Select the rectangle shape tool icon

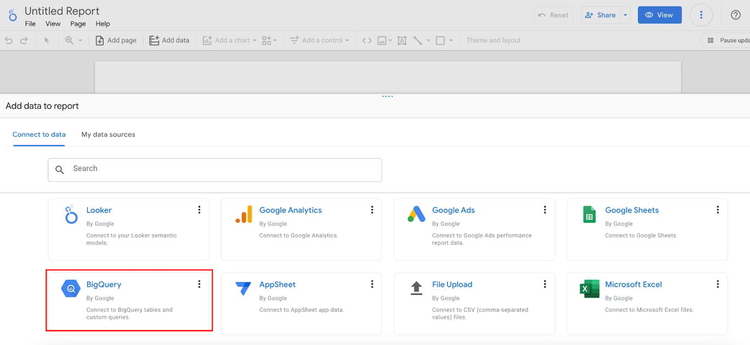coord(440,40)
